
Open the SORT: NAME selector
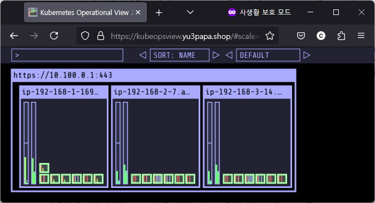tap(180, 55)
